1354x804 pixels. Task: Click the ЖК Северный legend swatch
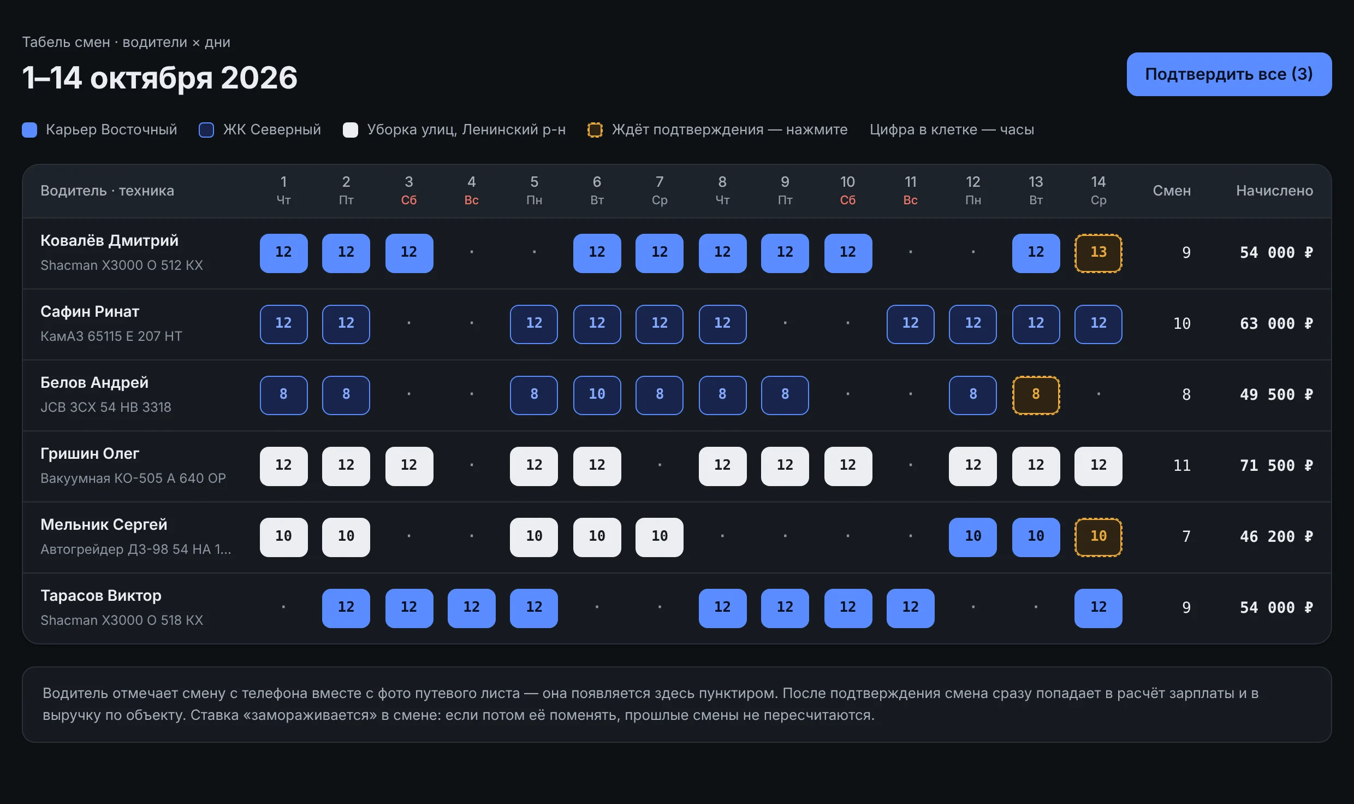[x=206, y=130]
